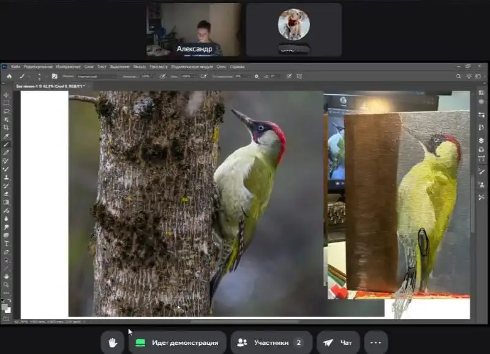Viewport: 490px width, 354px height.
Task: Open the Чат chat button
Action: (338, 342)
